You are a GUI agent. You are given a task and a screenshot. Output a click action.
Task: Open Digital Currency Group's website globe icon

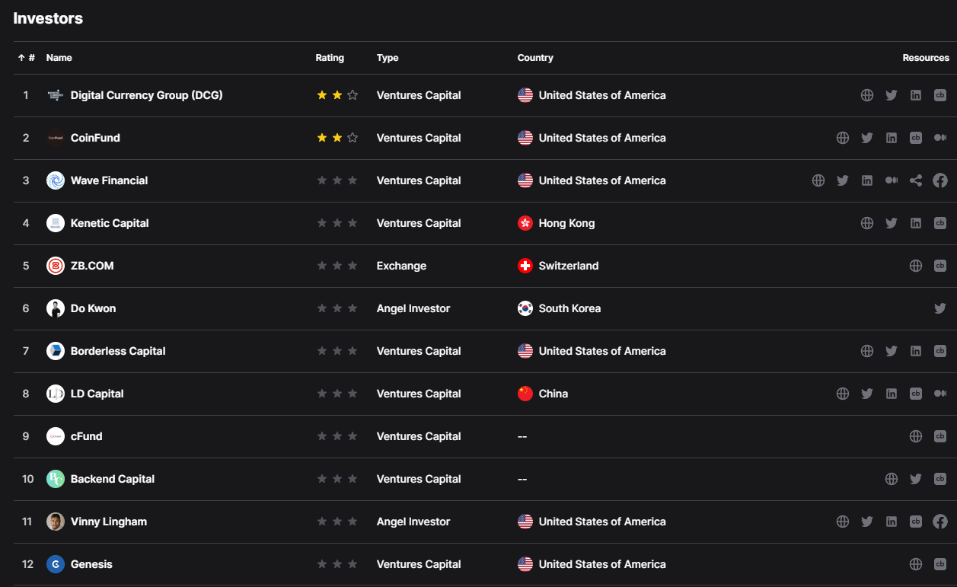pyautogui.click(x=867, y=95)
